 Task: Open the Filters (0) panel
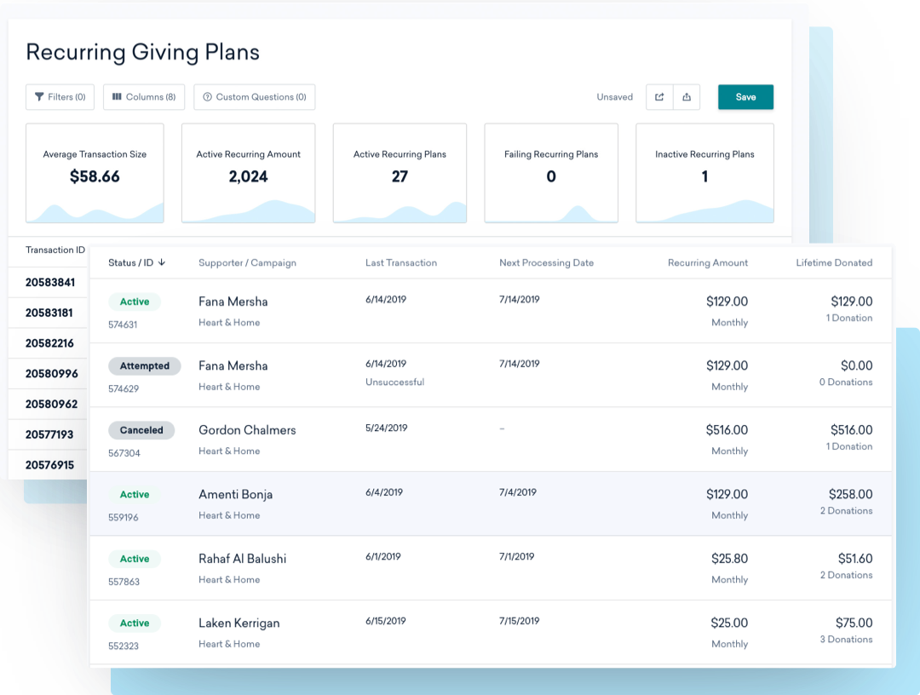point(60,97)
